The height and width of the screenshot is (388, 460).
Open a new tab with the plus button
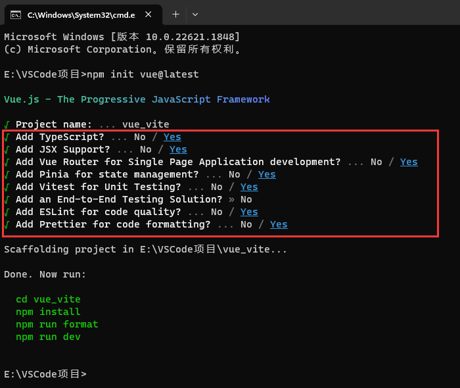click(x=175, y=14)
